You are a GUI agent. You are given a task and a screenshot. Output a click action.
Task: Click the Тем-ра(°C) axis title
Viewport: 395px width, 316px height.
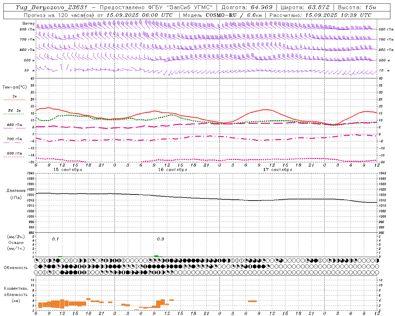[15, 87]
